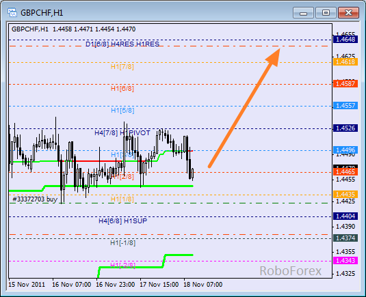Click the 1.4648 price level tag

coord(345,40)
